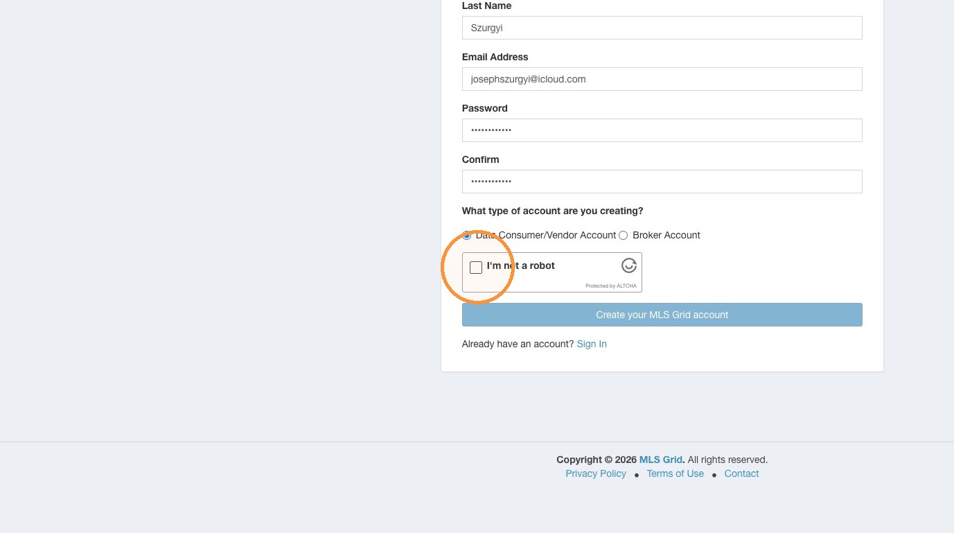Click the Confirm password field

[x=662, y=182]
